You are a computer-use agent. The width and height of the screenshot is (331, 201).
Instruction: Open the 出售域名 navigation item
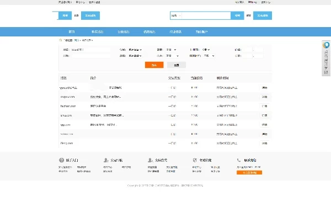[x=124, y=31]
